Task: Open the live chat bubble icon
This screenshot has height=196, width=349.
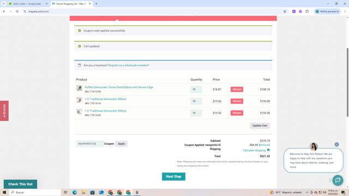Action: tap(338, 180)
